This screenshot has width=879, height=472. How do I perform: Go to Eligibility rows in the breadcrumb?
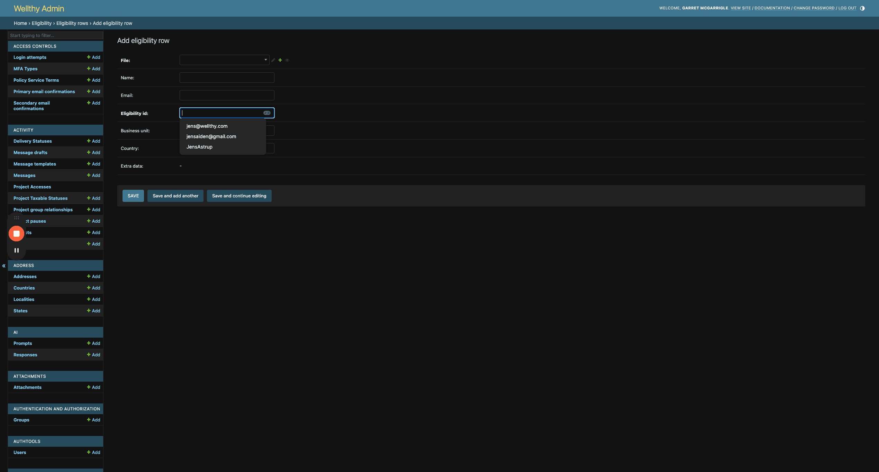pos(72,23)
